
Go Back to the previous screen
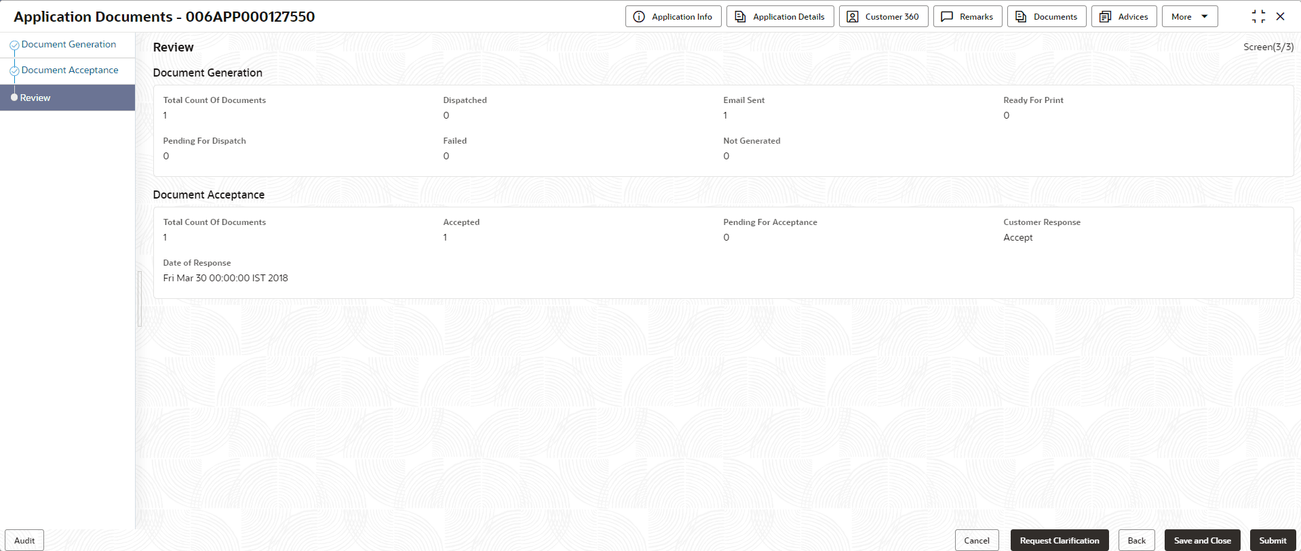[x=1137, y=540]
